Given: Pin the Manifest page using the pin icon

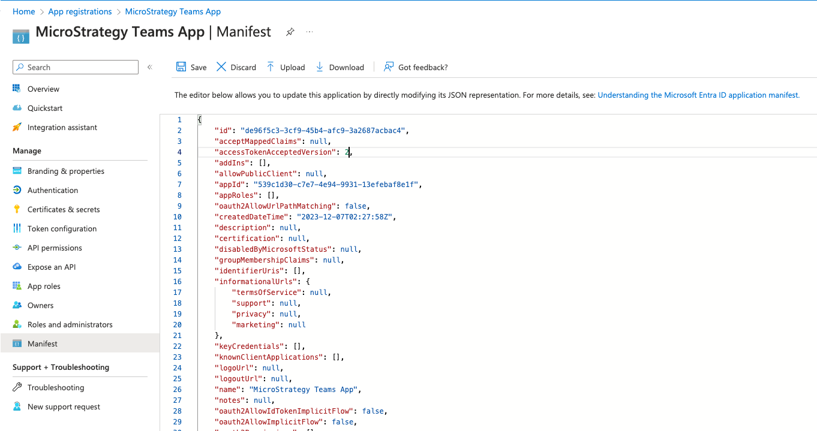Looking at the screenshot, I should [290, 32].
